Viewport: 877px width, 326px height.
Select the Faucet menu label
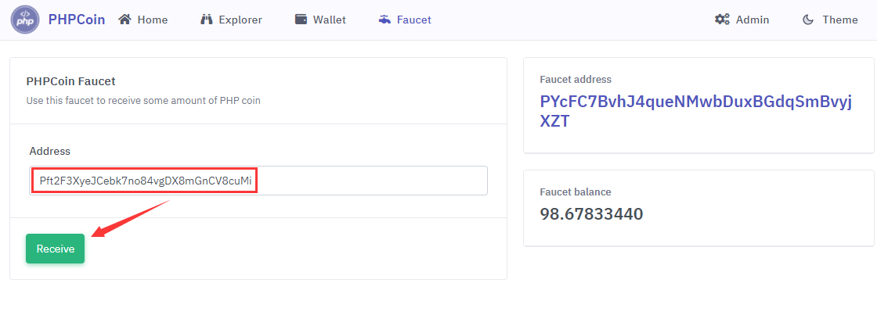[x=414, y=20]
